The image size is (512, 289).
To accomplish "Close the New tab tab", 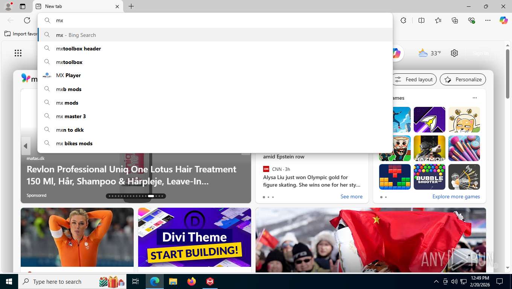I will click(117, 6).
